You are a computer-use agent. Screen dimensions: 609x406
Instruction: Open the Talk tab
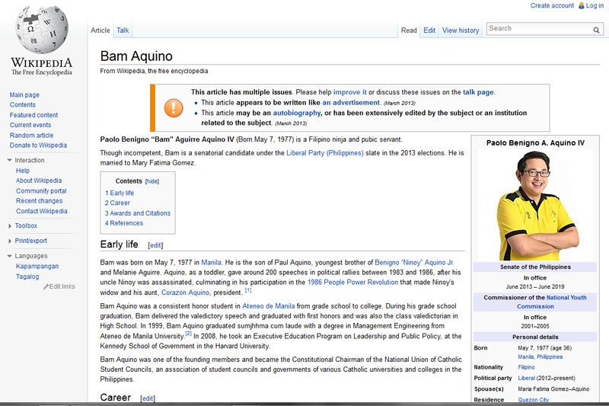click(x=123, y=30)
